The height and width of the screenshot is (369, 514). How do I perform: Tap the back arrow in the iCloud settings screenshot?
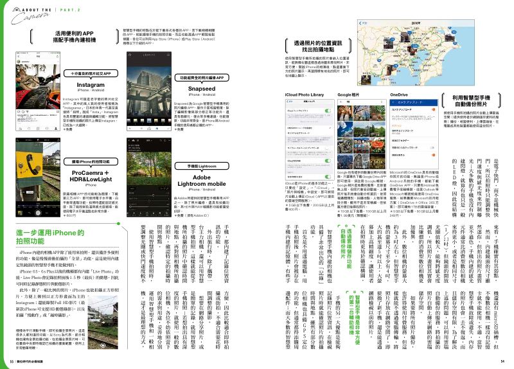288,102
